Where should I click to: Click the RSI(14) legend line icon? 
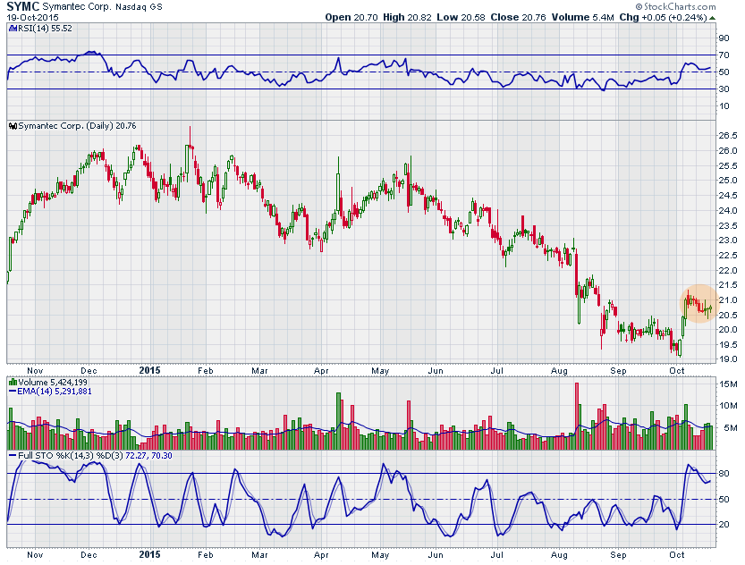coord(11,29)
